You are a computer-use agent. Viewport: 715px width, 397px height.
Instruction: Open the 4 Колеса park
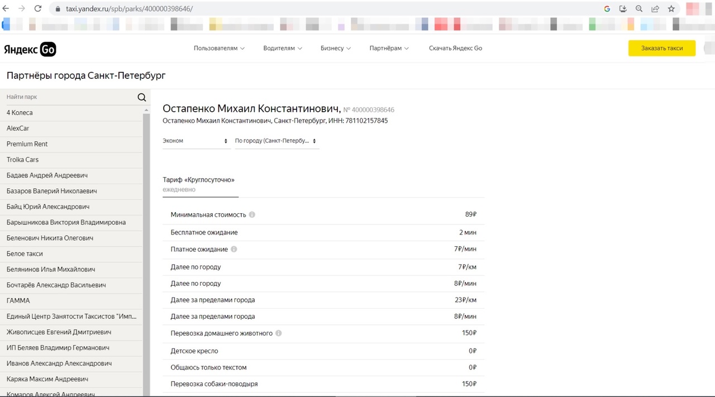pos(71,113)
